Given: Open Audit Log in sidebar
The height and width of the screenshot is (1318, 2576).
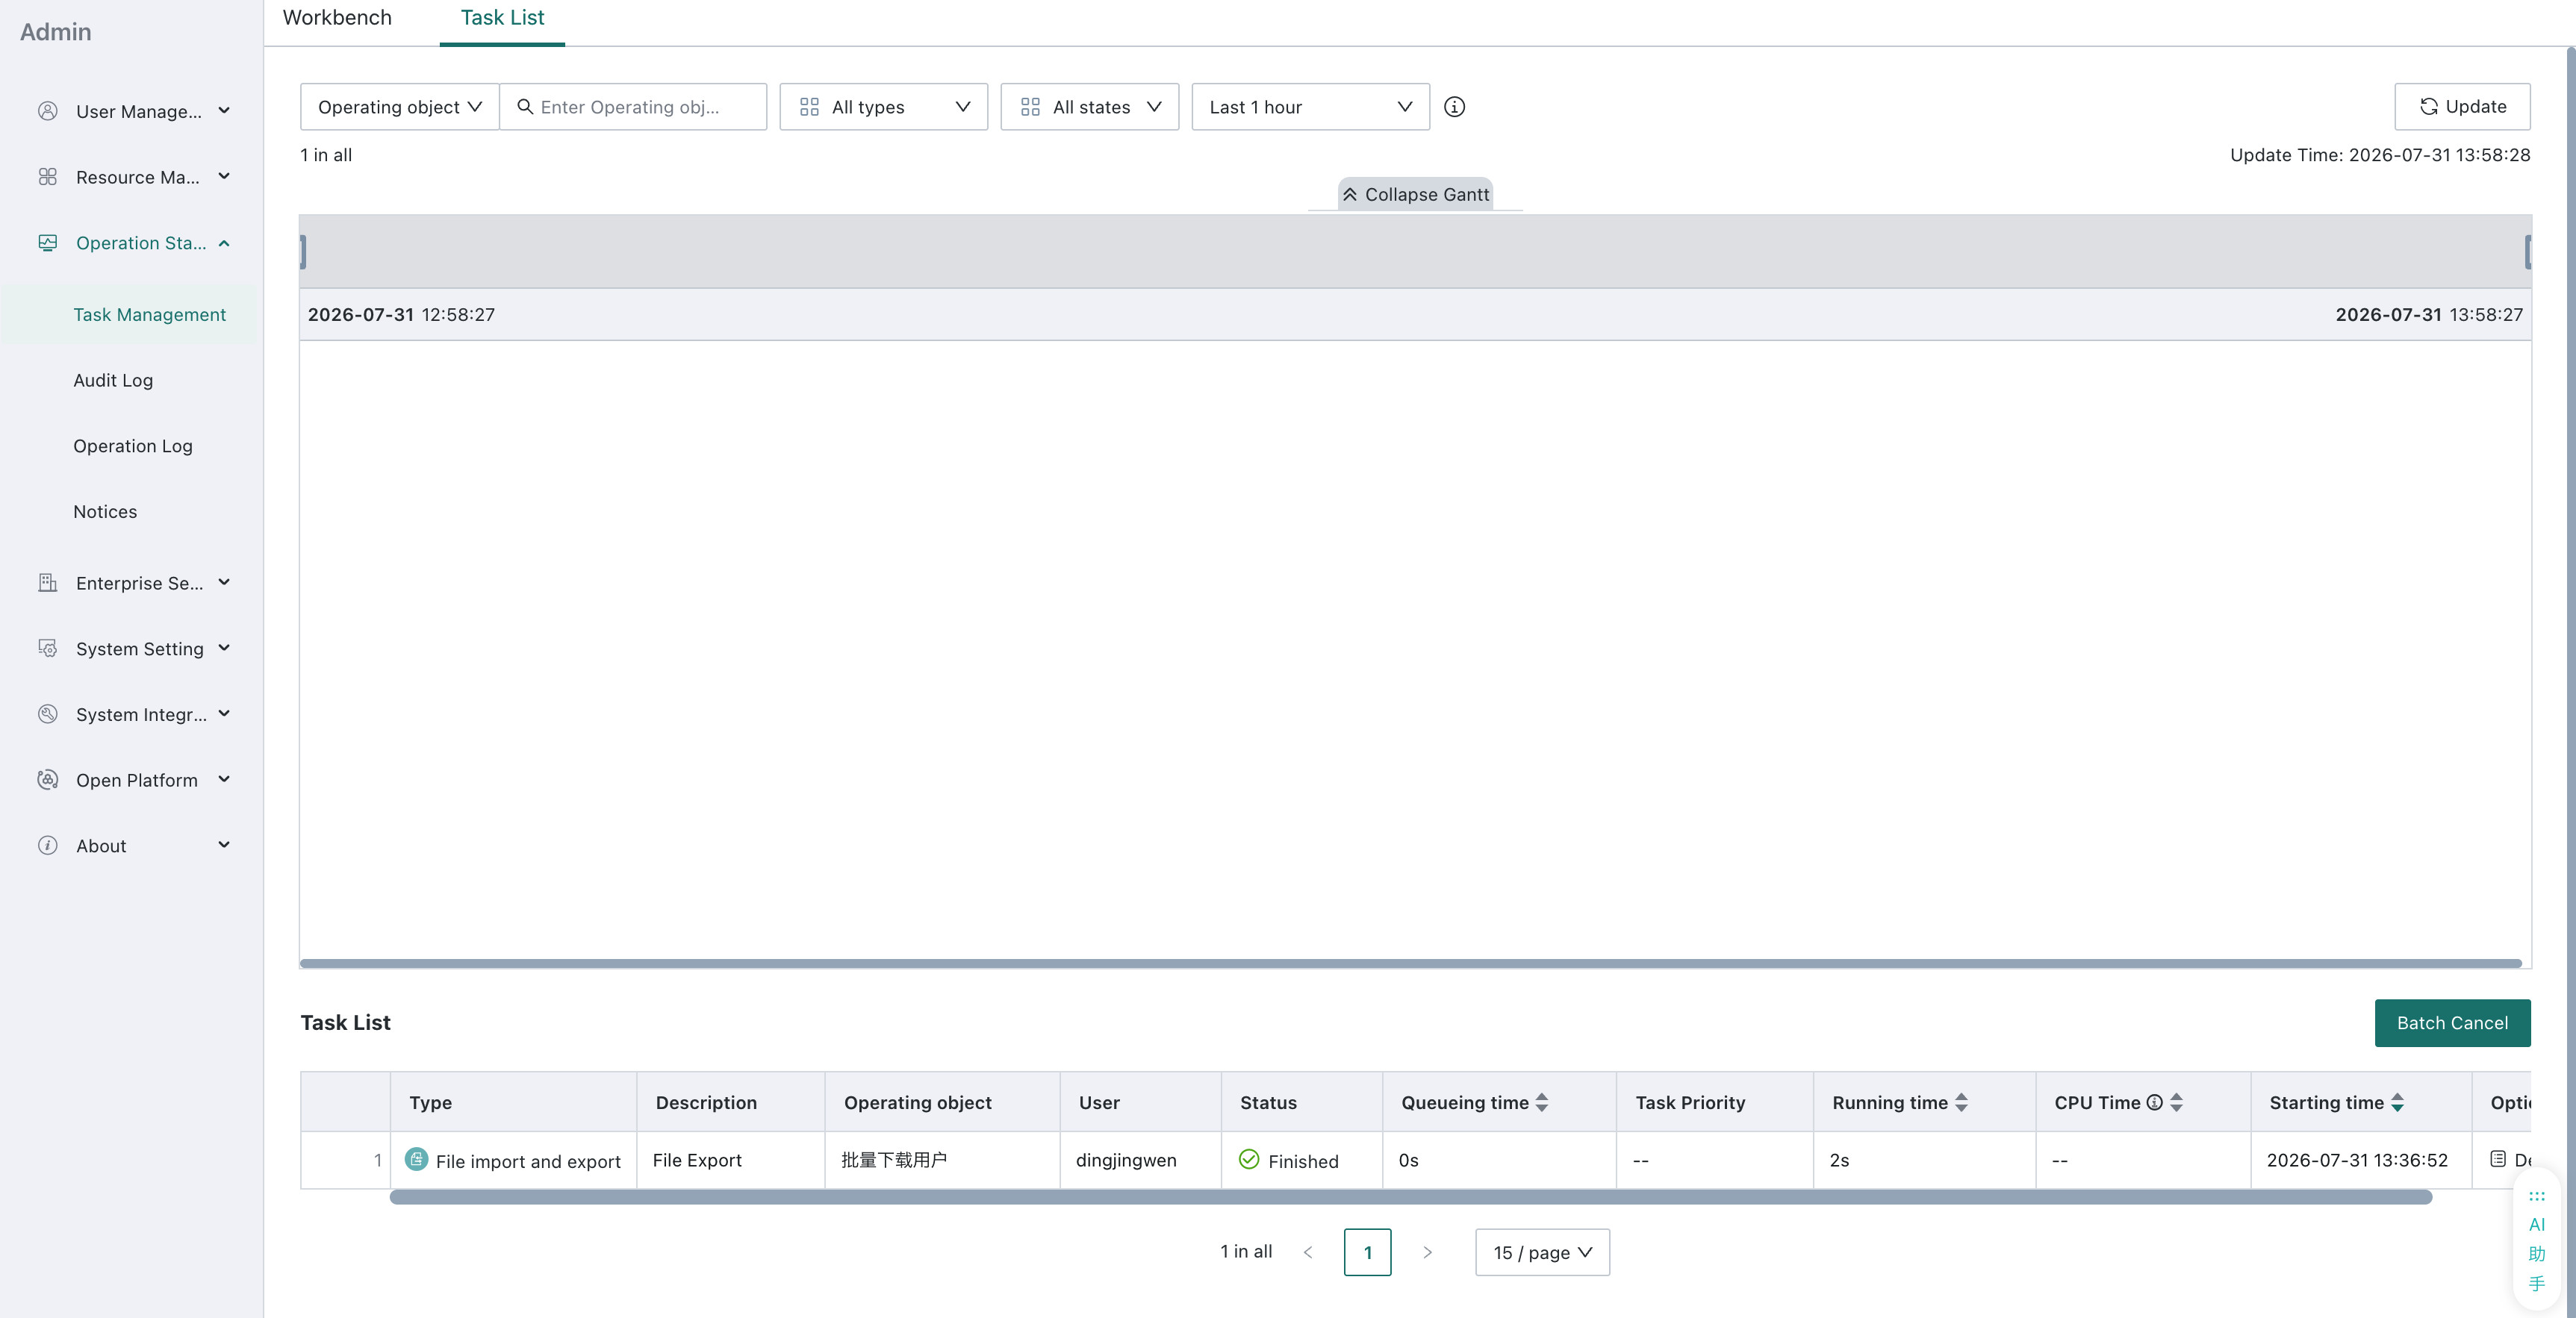Looking at the screenshot, I should point(113,381).
